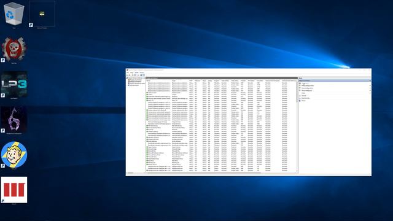Select Outbound Rules in the console tree
This screenshot has height=221, width=393.
135,82
